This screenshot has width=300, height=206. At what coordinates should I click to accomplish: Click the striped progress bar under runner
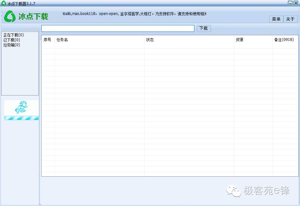pos(22,118)
